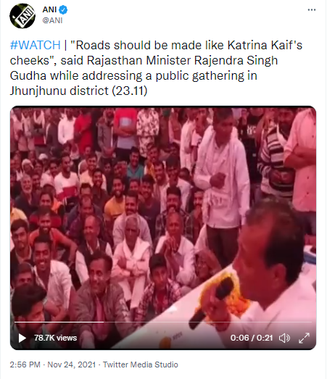Click the Jhunjhunu district line of tweet text
Screen dimensions: 327x379
tap(78, 91)
